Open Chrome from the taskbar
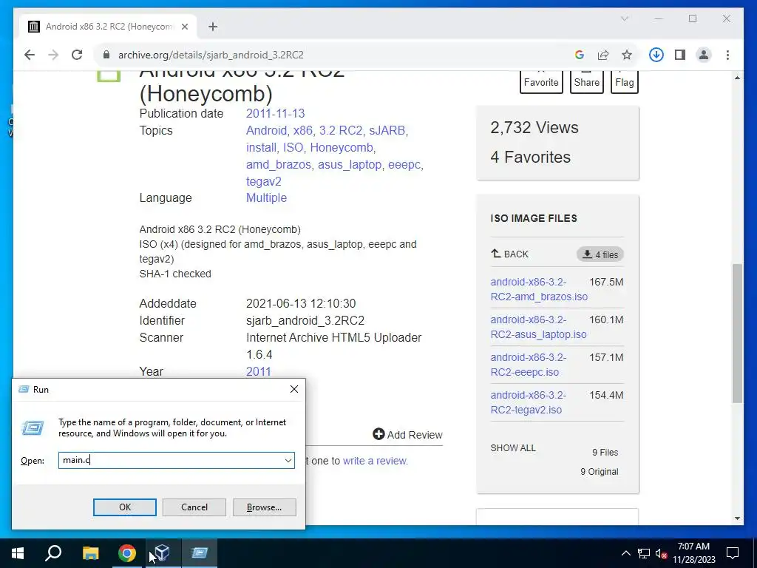757x568 pixels. click(x=127, y=553)
